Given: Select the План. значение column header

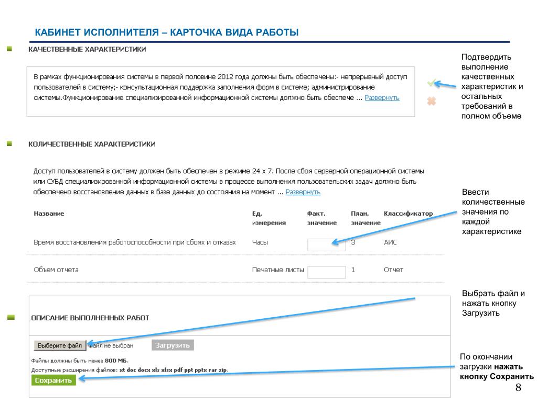Looking at the screenshot, I should coord(366,218).
